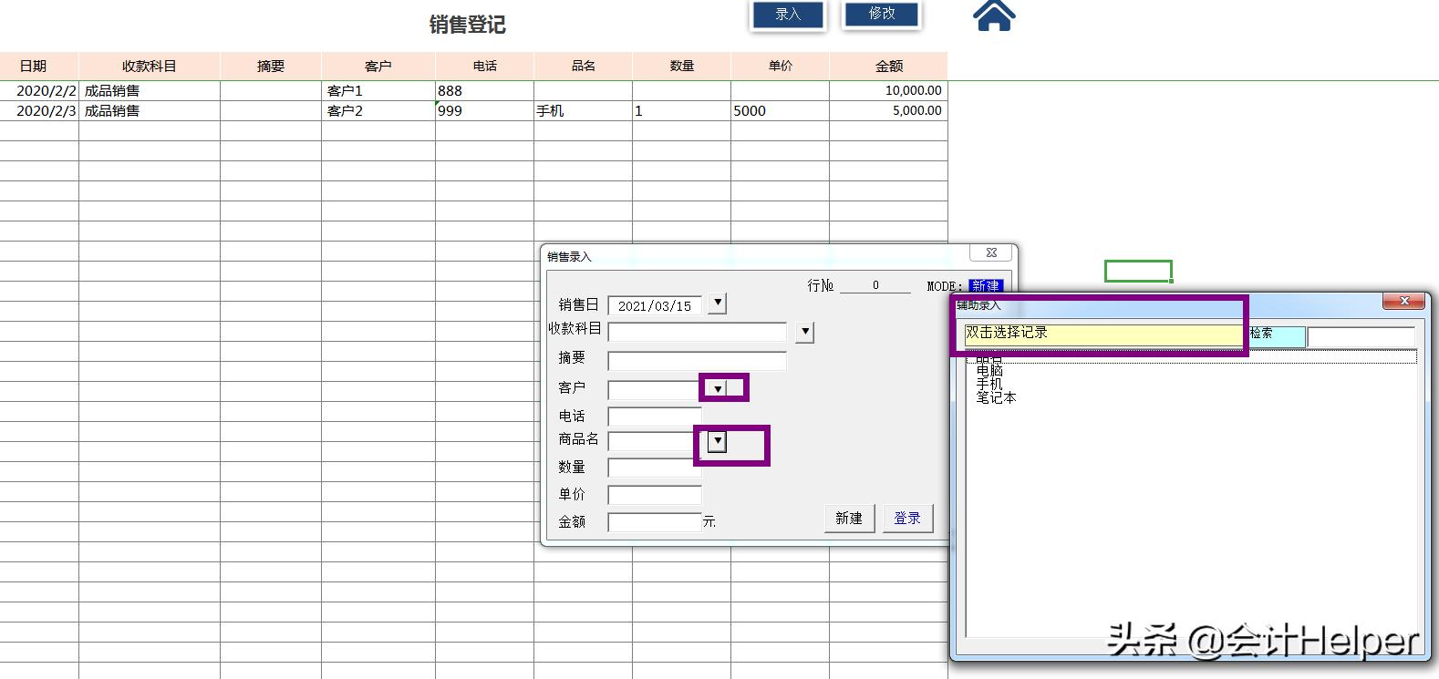The image size is (1439, 679).
Task: Open the 商品名 dropdown arrow
Action: click(x=718, y=442)
